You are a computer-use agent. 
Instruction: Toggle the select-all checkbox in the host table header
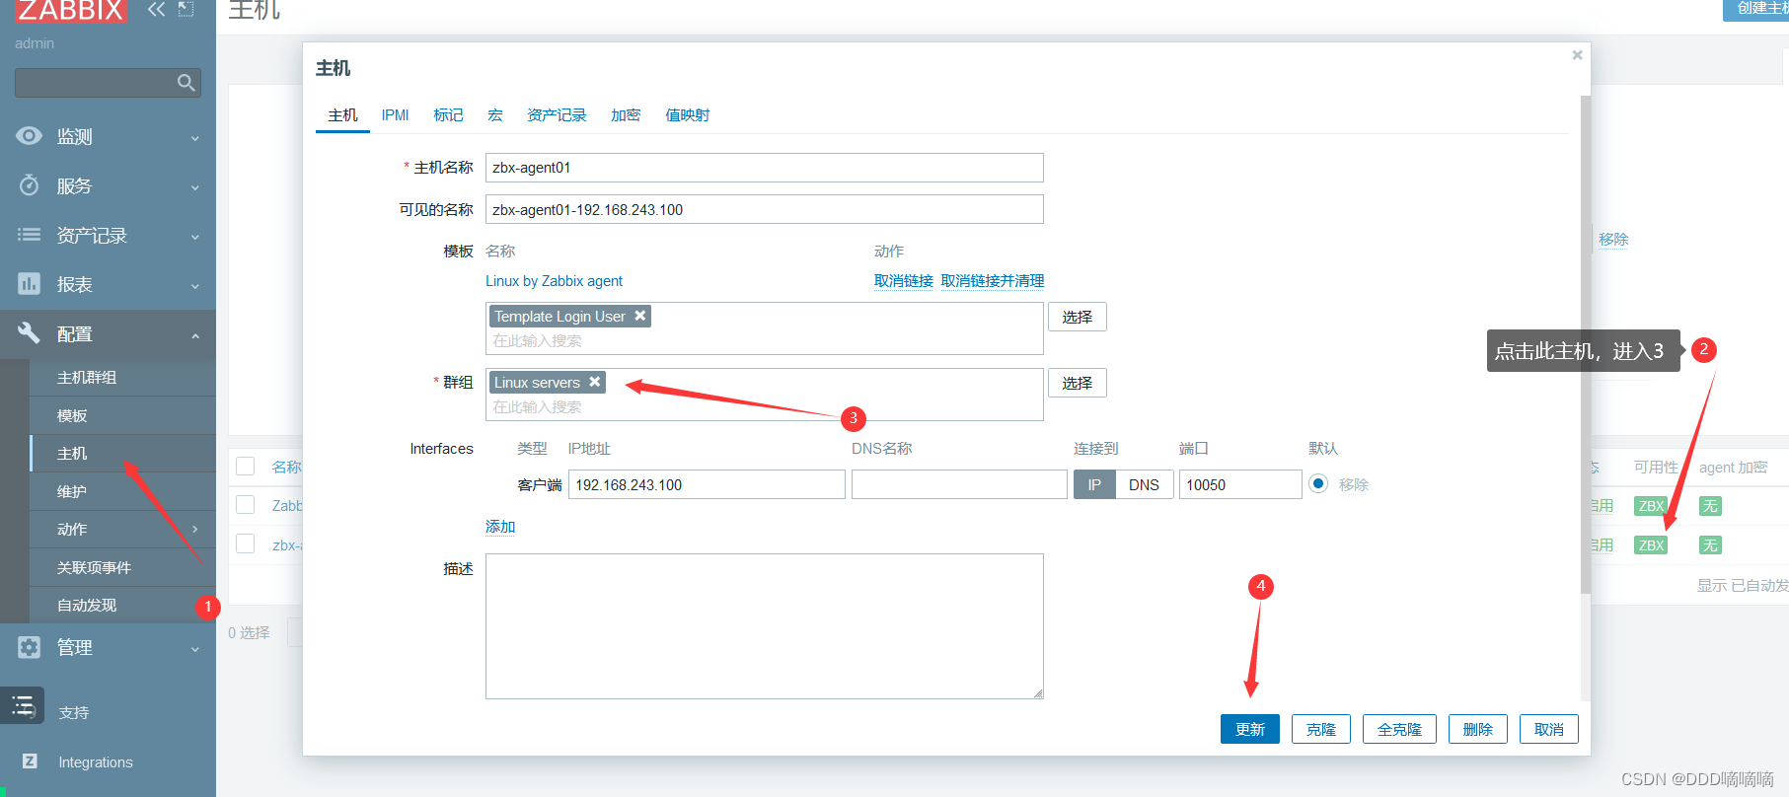(246, 467)
